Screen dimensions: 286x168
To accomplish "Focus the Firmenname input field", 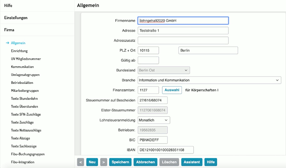I will point(183,21).
